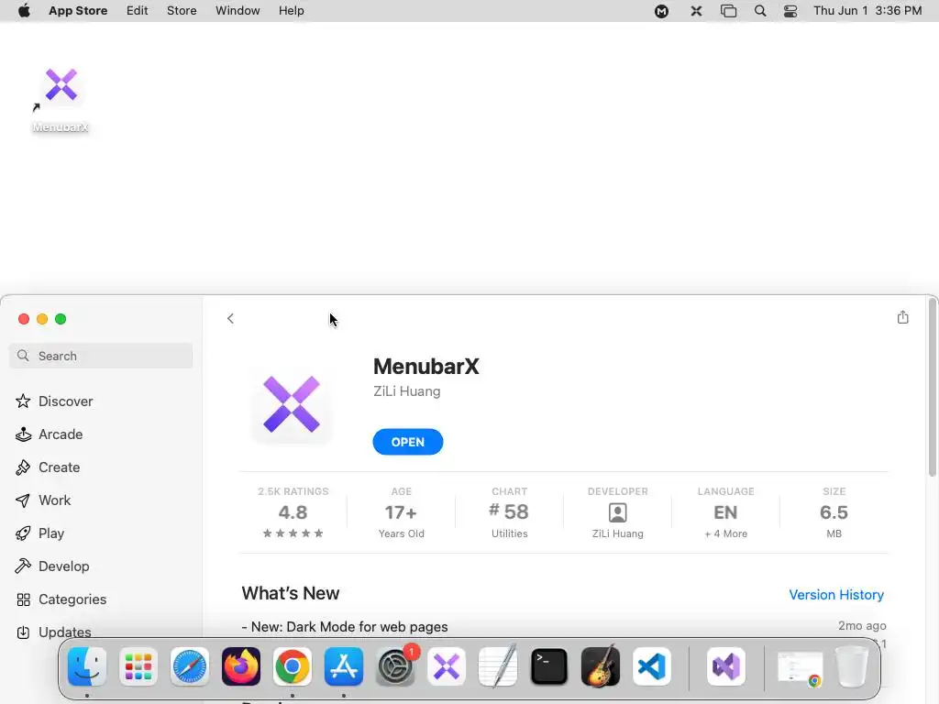Launch Visual Studio Code from the Dock

[652, 666]
